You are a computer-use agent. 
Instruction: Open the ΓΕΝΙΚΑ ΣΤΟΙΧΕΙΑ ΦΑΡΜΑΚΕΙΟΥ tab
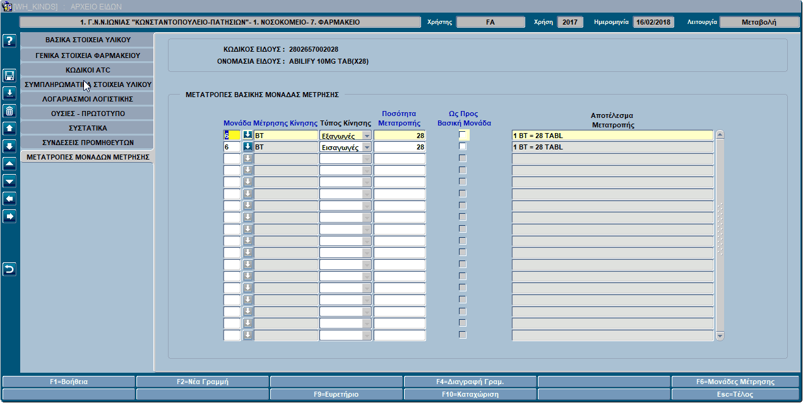(87, 55)
